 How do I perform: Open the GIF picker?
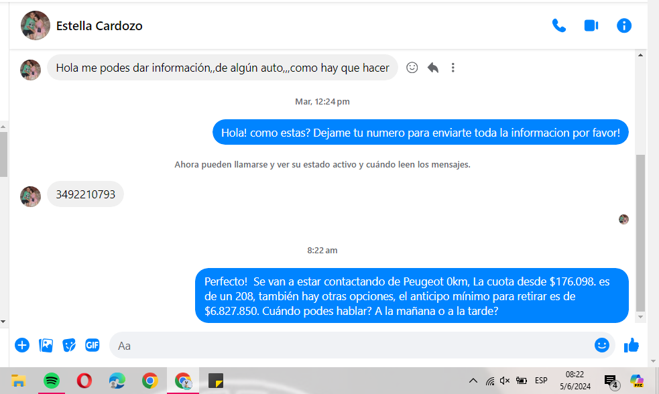pyautogui.click(x=93, y=345)
